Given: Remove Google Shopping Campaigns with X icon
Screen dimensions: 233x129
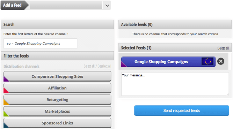Looking at the screenshot, I should point(221,61).
